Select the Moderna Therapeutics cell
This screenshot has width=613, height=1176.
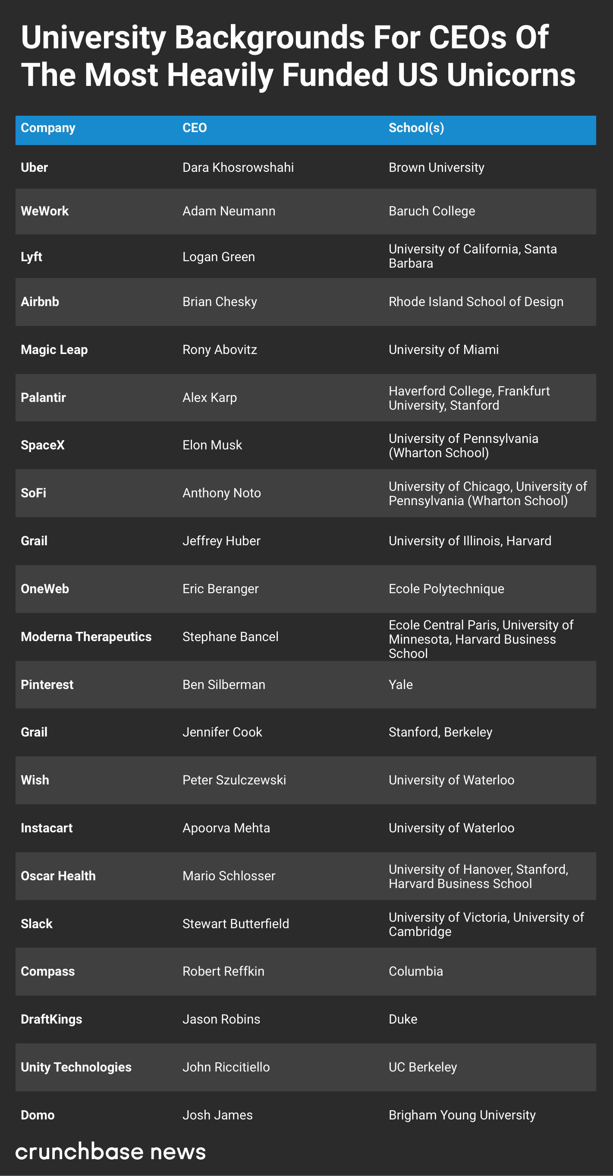pos(86,637)
